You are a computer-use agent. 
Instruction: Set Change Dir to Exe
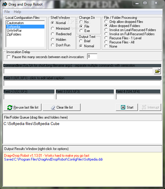pos(84,31)
